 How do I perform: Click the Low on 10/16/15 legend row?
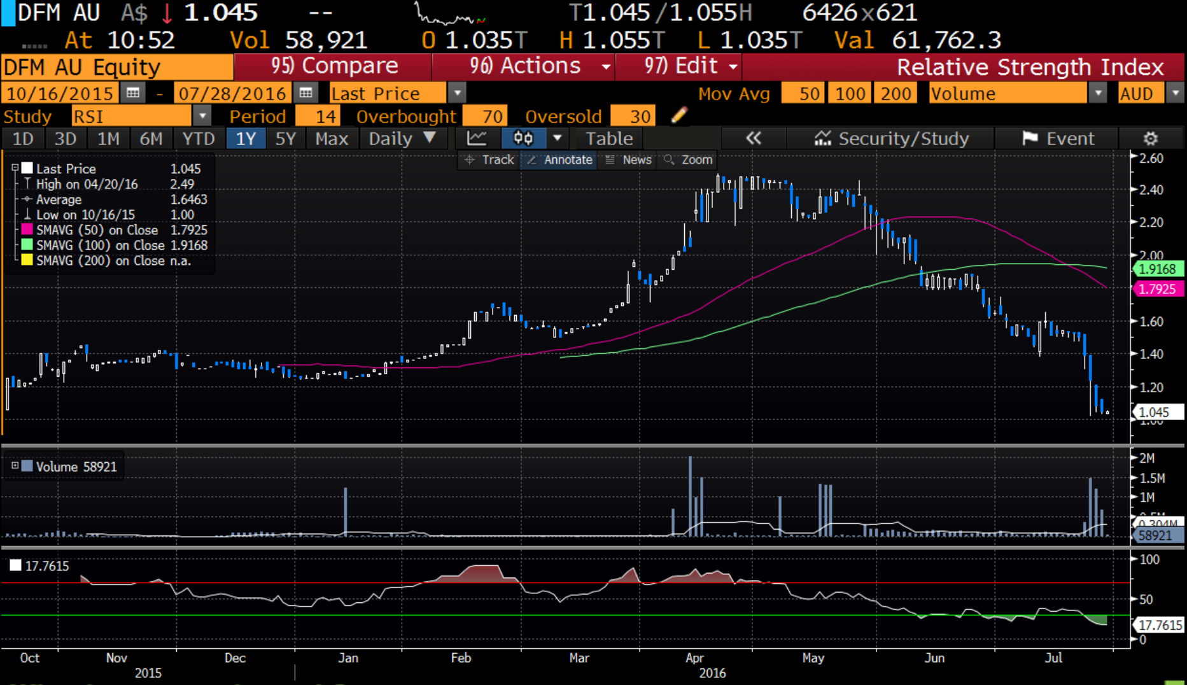pos(115,215)
